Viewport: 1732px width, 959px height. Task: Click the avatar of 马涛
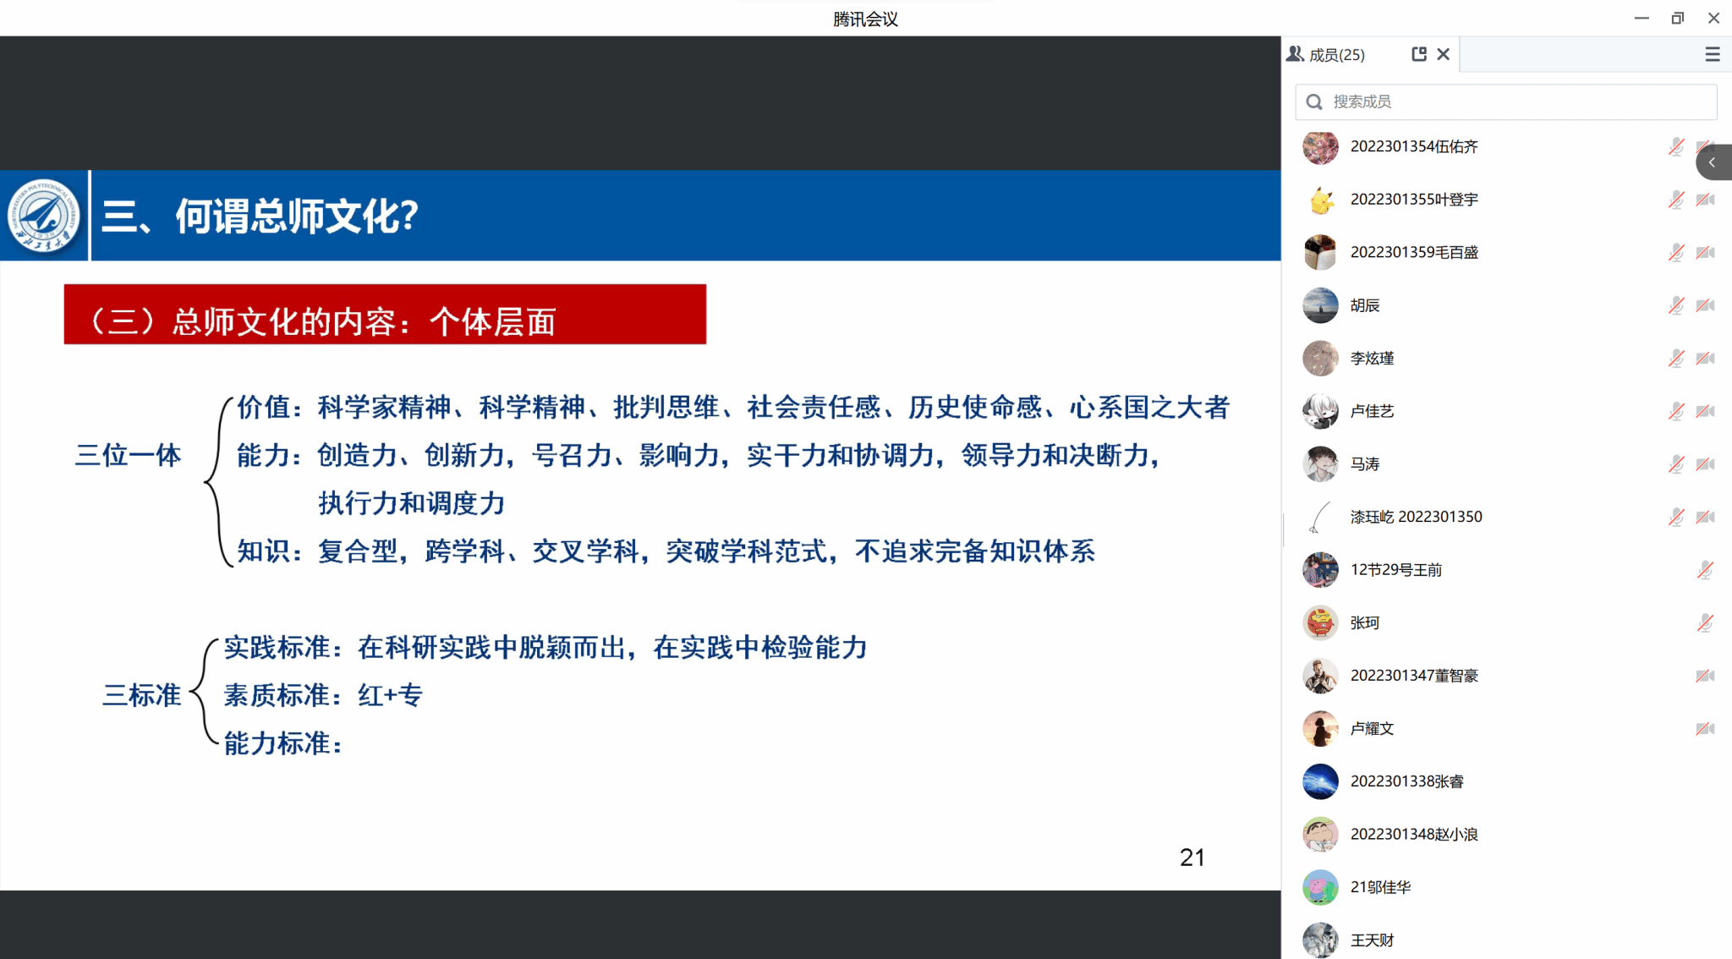pyautogui.click(x=1320, y=464)
